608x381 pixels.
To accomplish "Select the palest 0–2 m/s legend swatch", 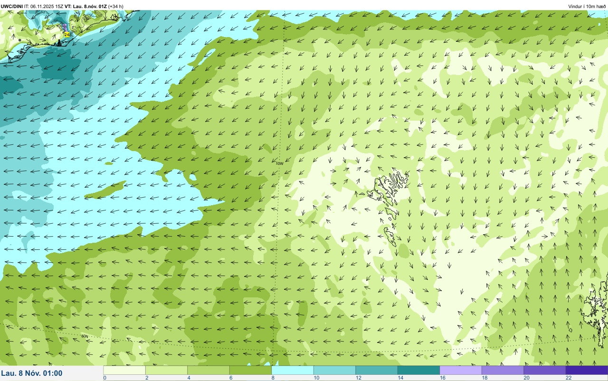I will [124, 370].
